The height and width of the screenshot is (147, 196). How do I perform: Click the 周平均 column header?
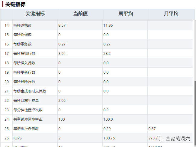126,14
